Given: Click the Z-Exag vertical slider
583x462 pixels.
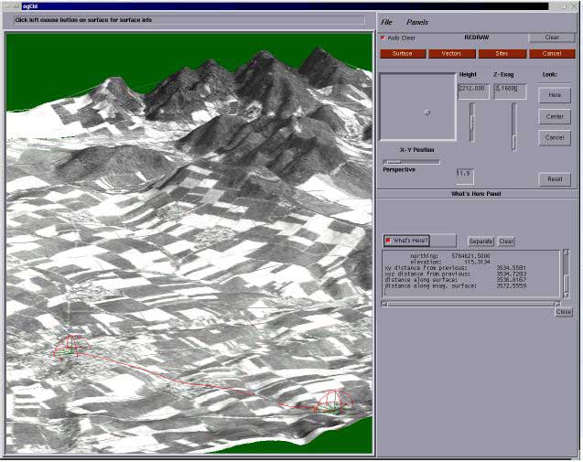Looking at the screenshot, I should (x=514, y=127).
